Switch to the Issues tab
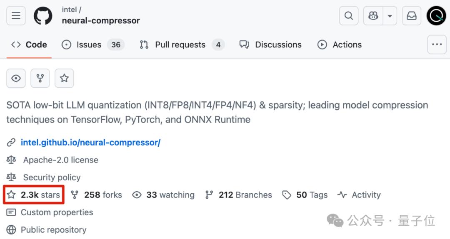This screenshot has width=450, height=239. click(x=92, y=44)
